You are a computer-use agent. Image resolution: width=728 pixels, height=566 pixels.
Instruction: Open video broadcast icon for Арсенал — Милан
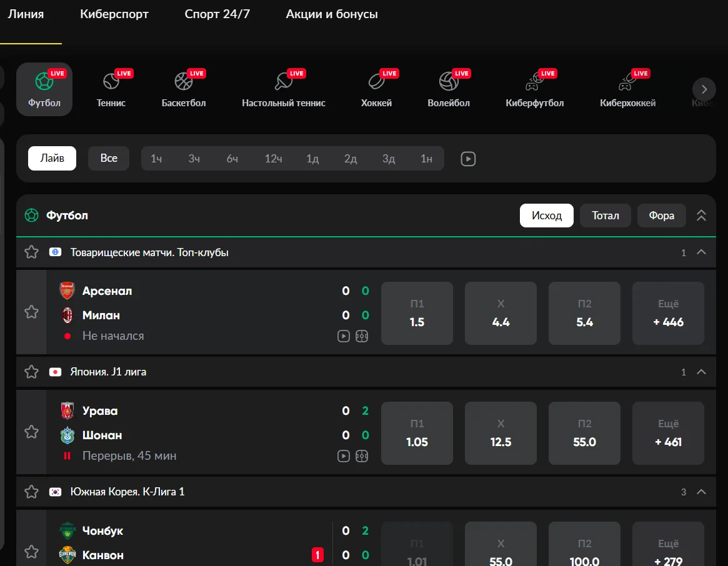[x=343, y=335]
